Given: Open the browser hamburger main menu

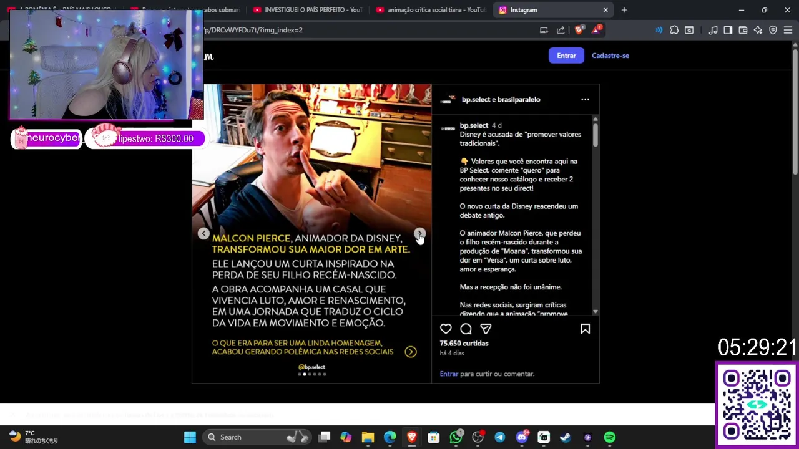Looking at the screenshot, I should [788, 30].
